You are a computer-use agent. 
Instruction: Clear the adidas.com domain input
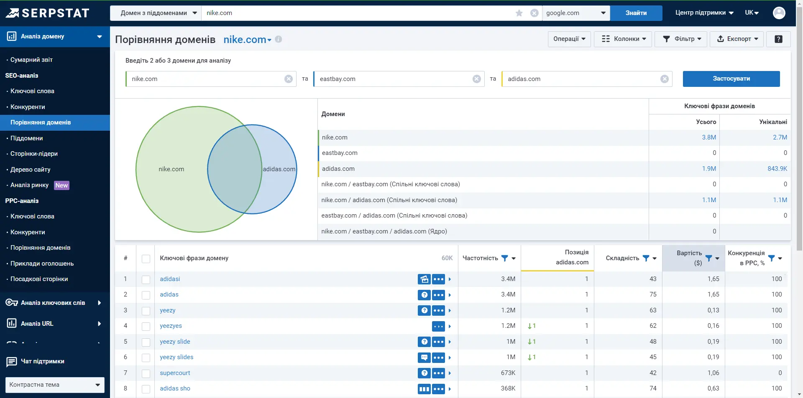(x=665, y=79)
